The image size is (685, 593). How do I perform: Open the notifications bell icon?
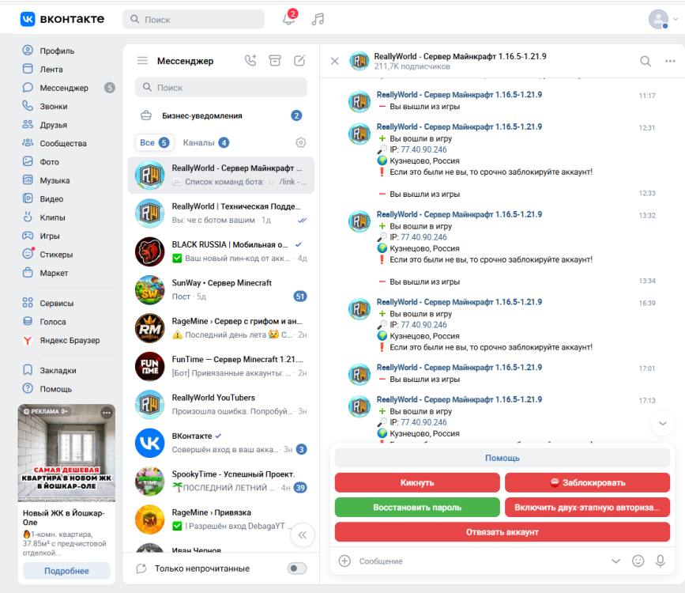(x=288, y=19)
